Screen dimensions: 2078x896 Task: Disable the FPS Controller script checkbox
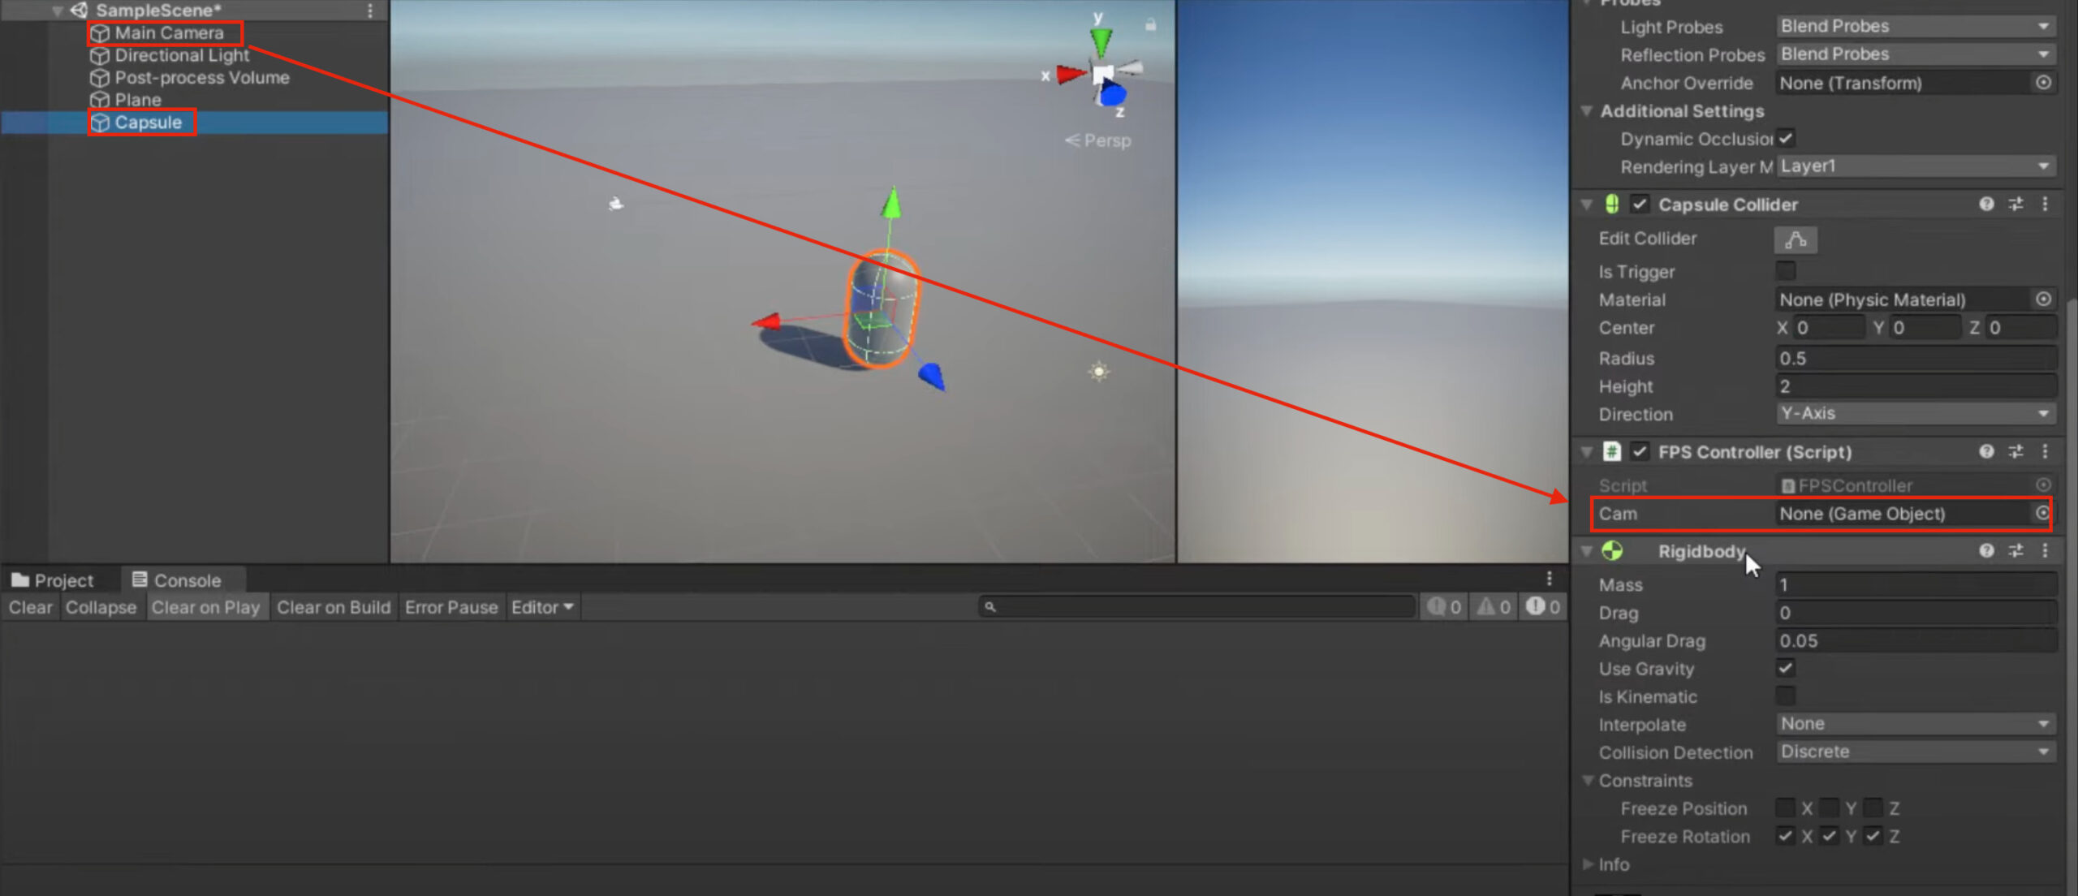(x=1640, y=451)
